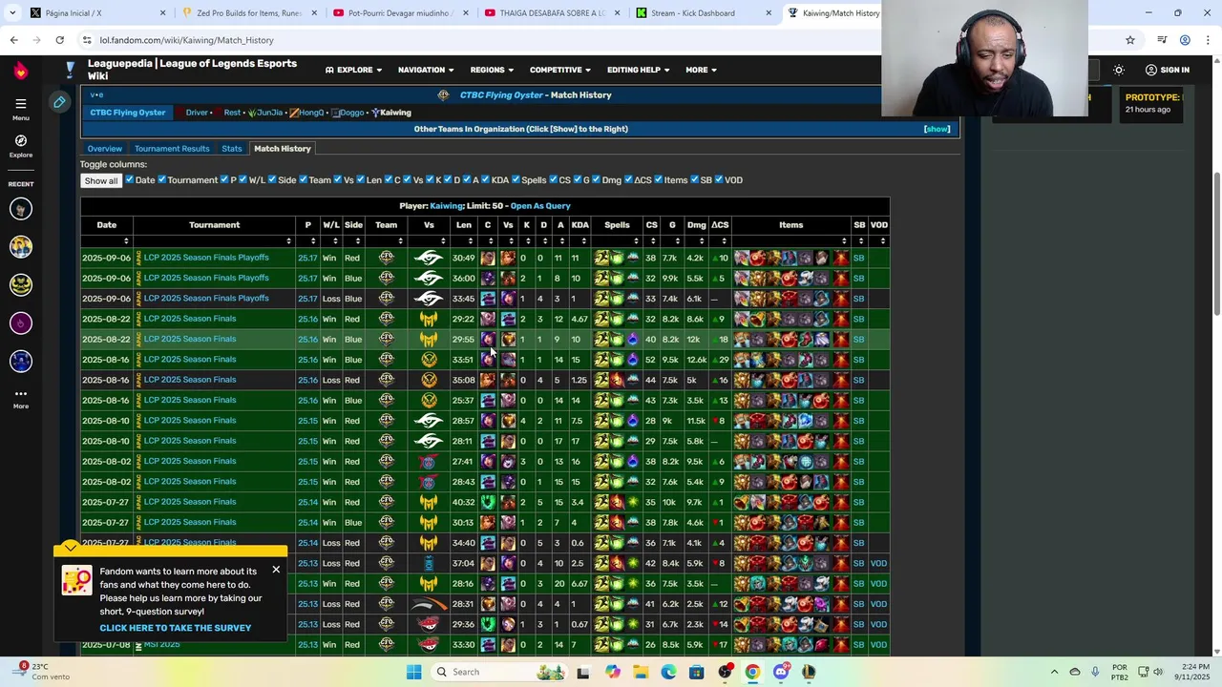Expand the COMPETITIVE dropdown menu

(560, 70)
